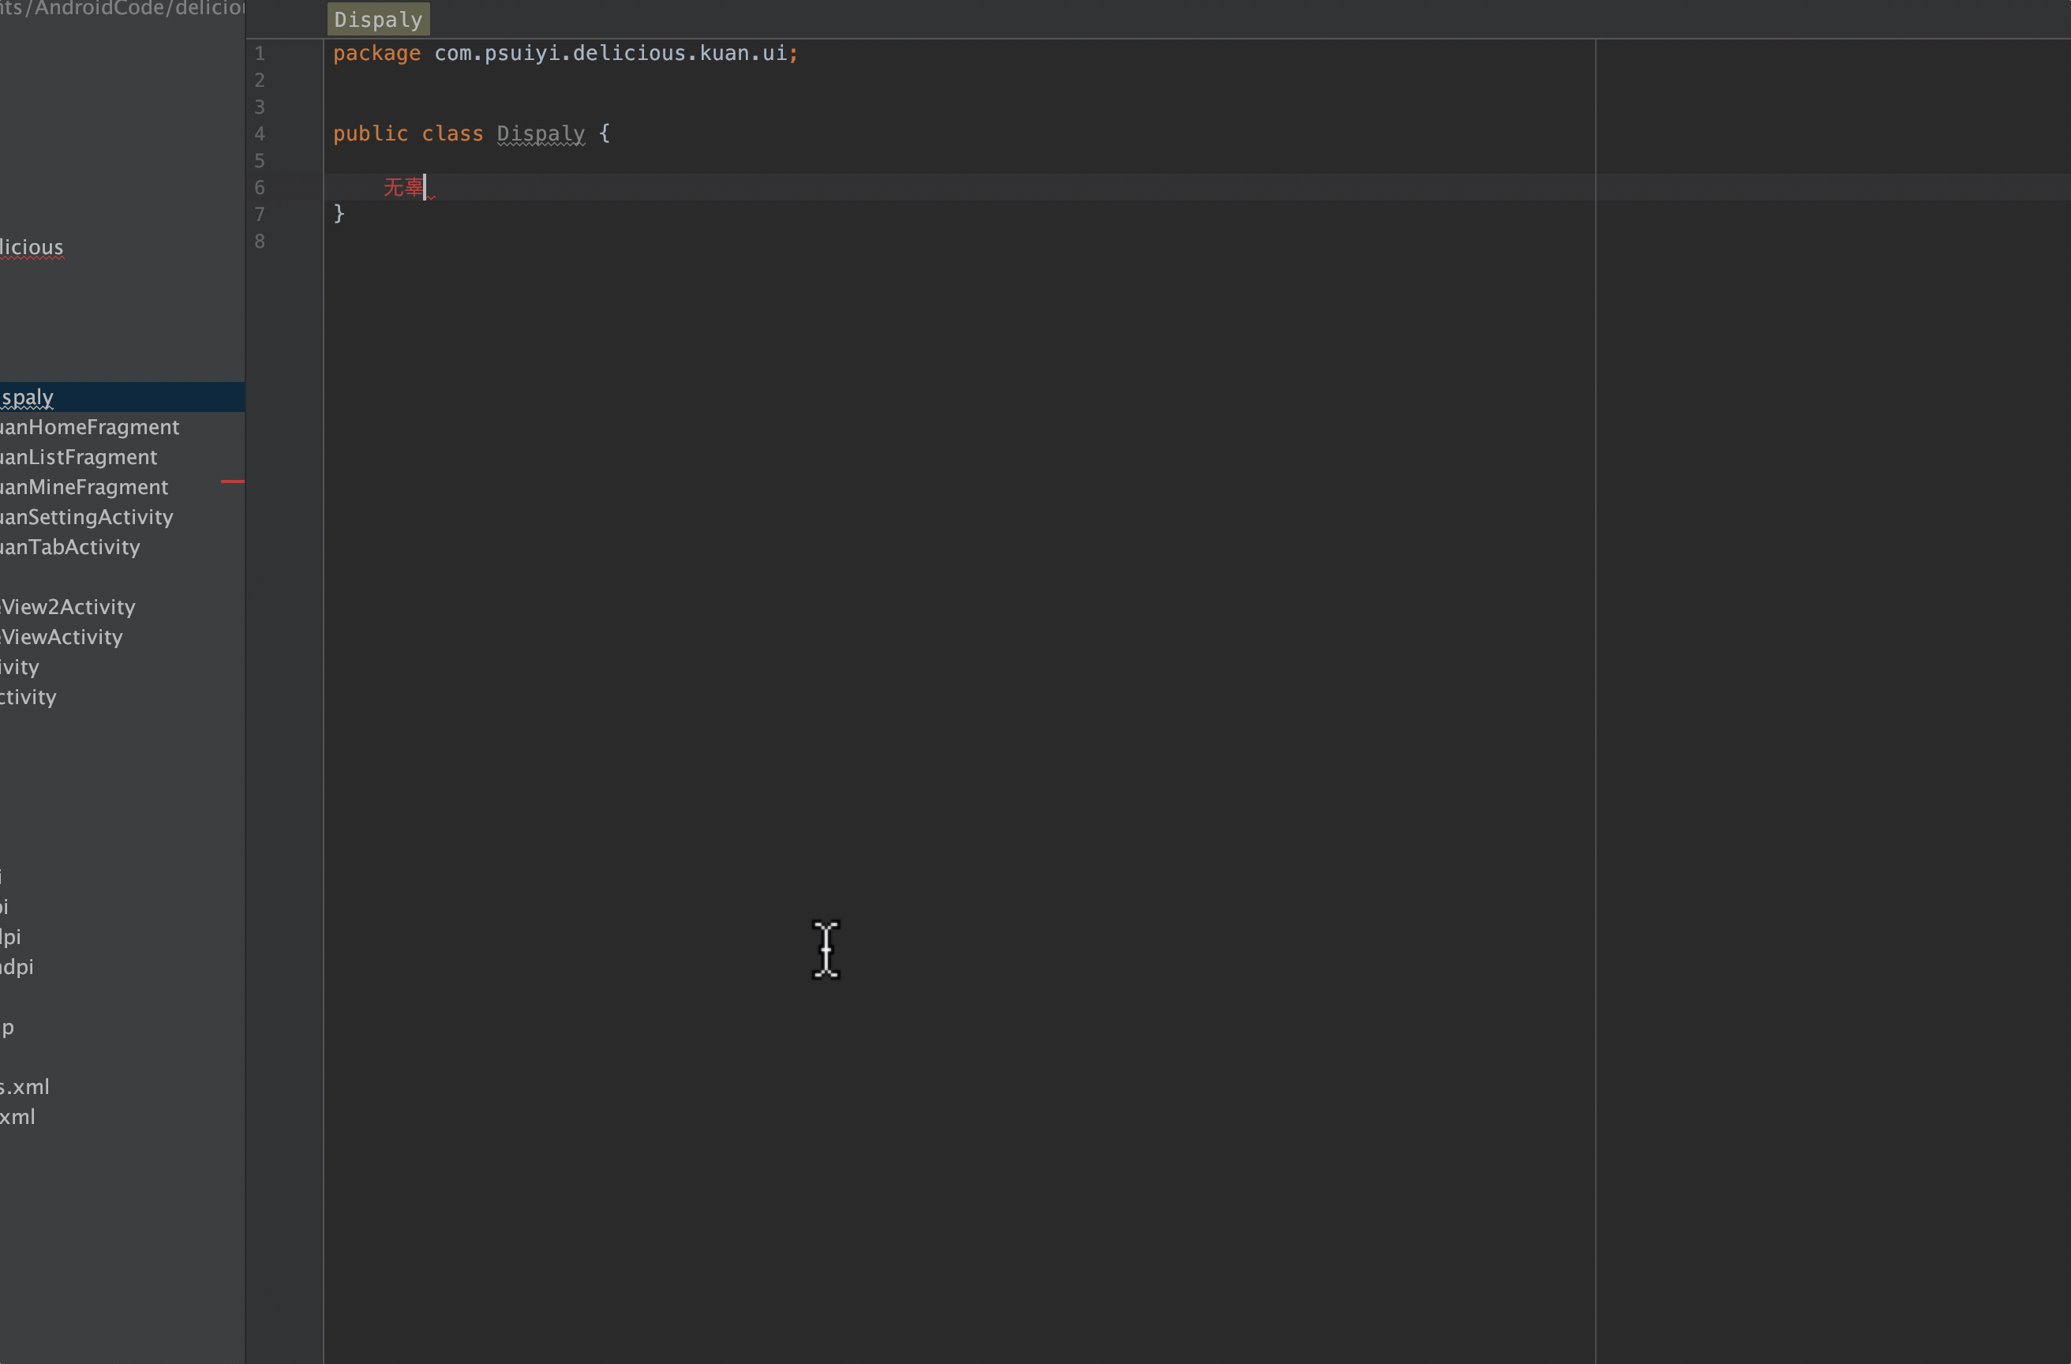The image size is (2071, 1364).
Task: Open KuanTabActivity in the project tree
Action: coord(69,547)
